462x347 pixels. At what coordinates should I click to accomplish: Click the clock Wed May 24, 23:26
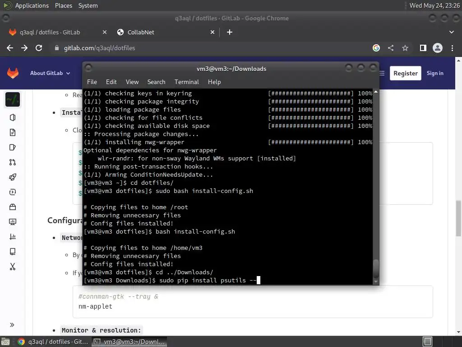pyautogui.click(x=434, y=5)
